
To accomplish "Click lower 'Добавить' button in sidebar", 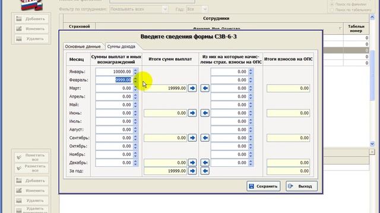I will click(x=31, y=180).
